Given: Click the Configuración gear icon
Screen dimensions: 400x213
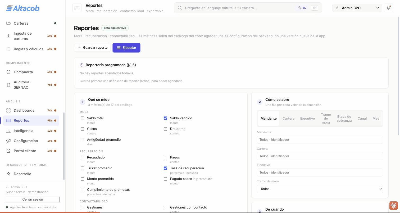Looking at the screenshot, I should click(8, 141).
